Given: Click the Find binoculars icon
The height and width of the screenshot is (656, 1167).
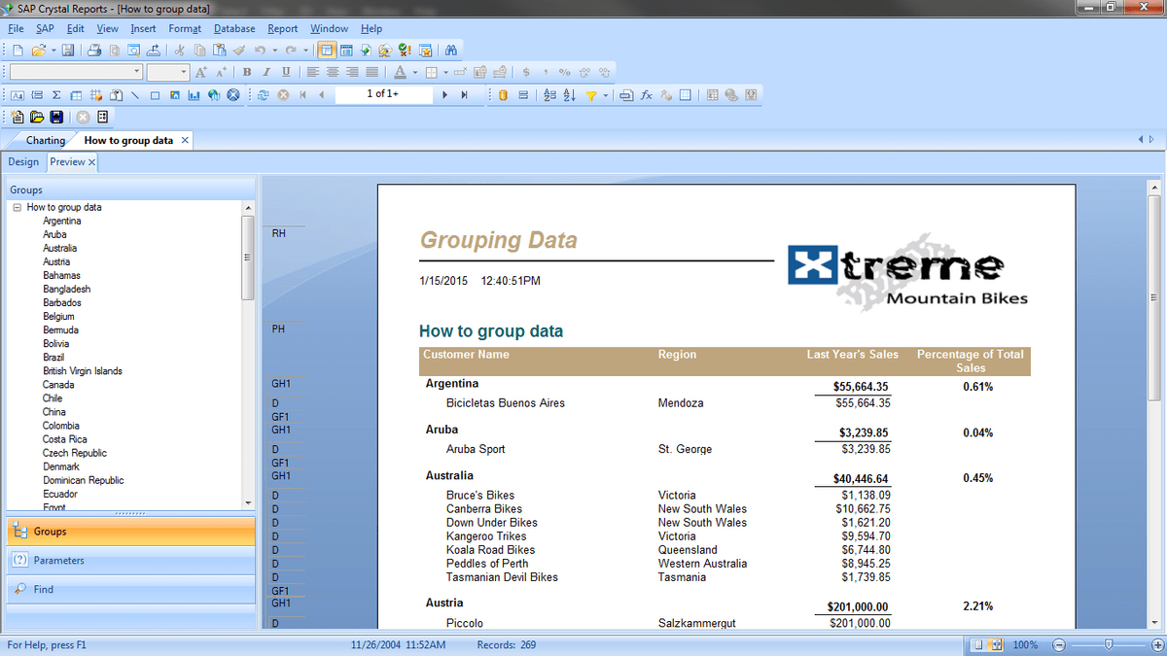Looking at the screenshot, I should coord(450,51).
